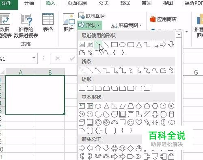Open the 公式 ribbon tab
This screenshot has height=160, width=203.
coord(104,3)
